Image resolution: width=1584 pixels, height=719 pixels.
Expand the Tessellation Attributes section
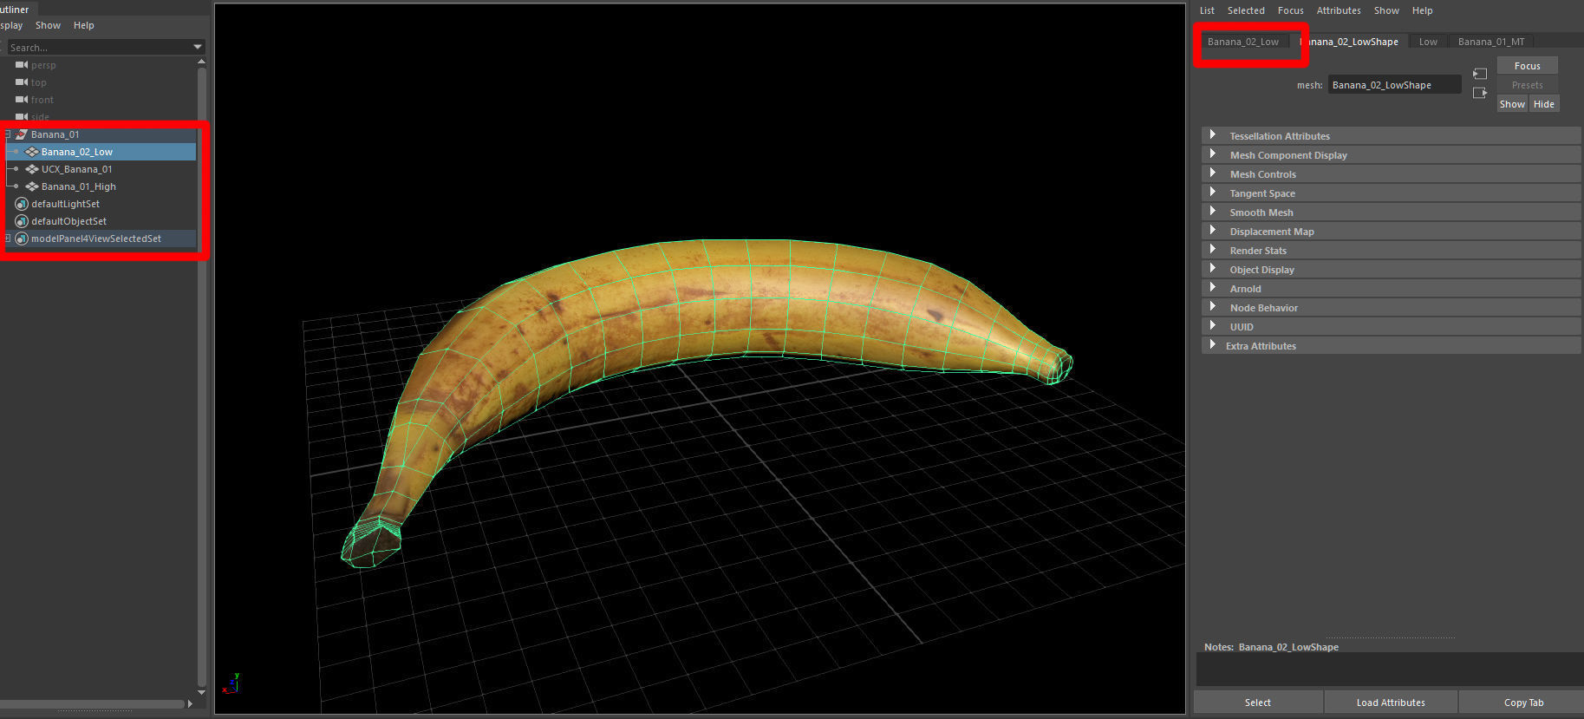point(1213,135)
